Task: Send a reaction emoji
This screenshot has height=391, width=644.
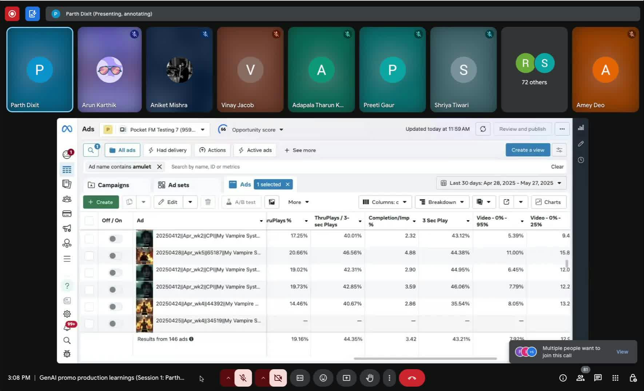Action: 323,378
